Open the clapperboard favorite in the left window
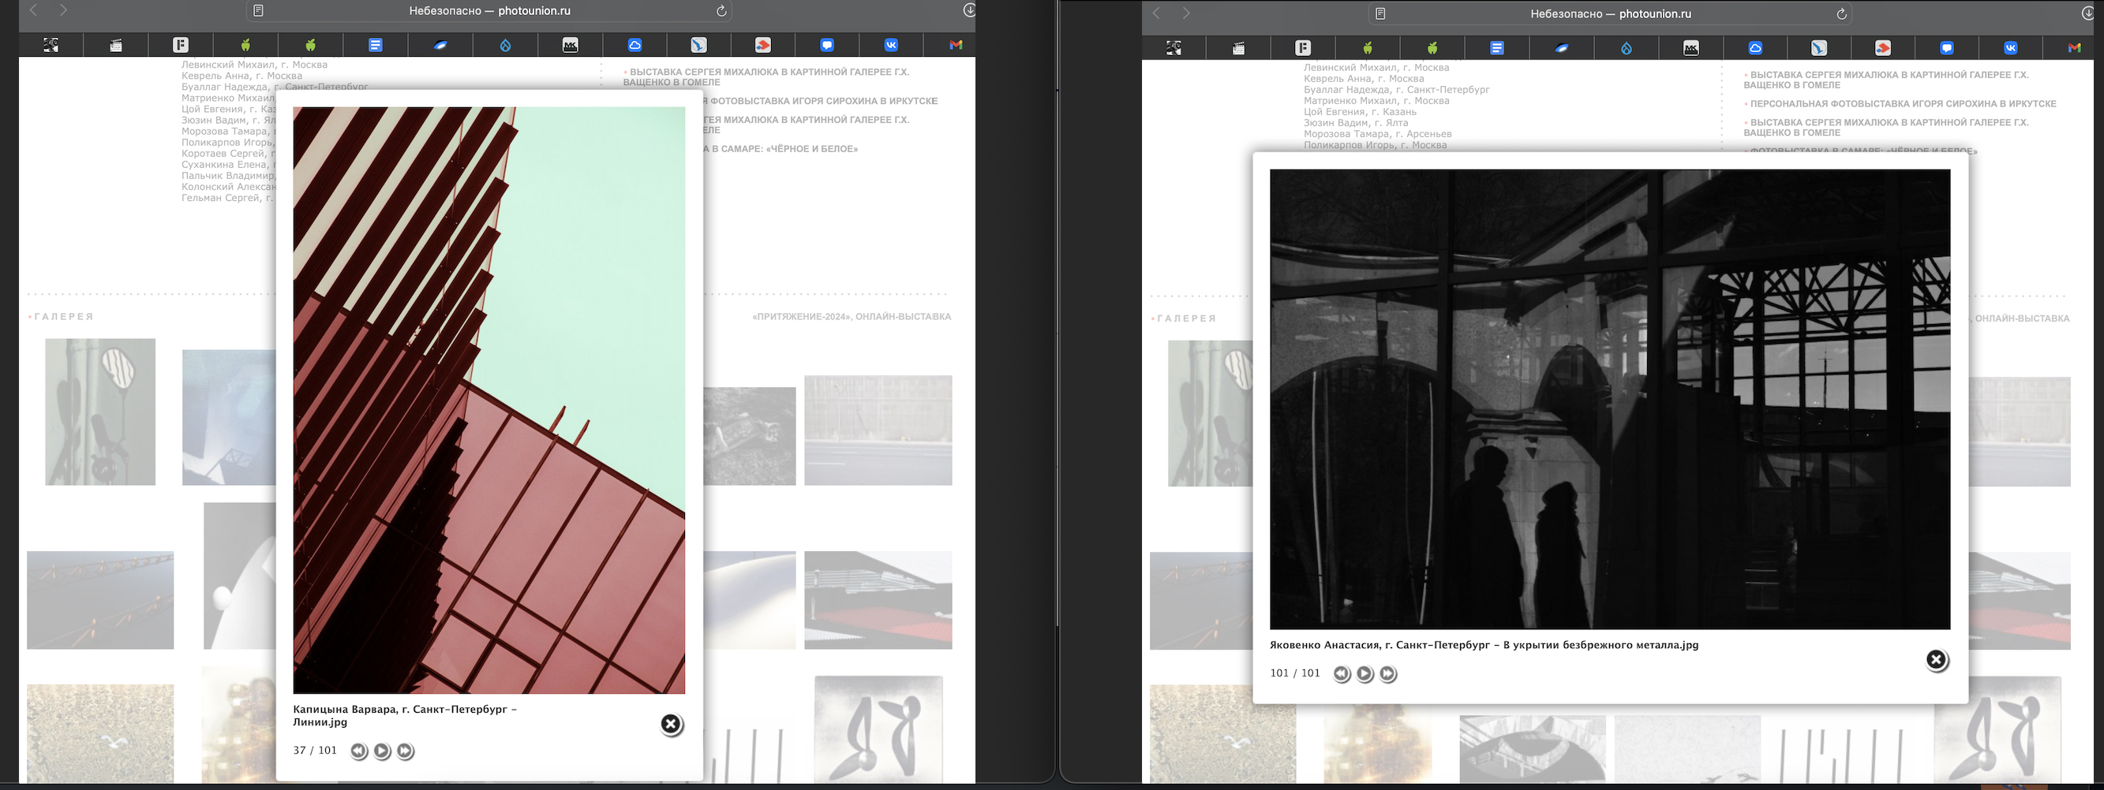This screenshot has width=2104, height=790. pyautogui.click(x=116, y=45)
